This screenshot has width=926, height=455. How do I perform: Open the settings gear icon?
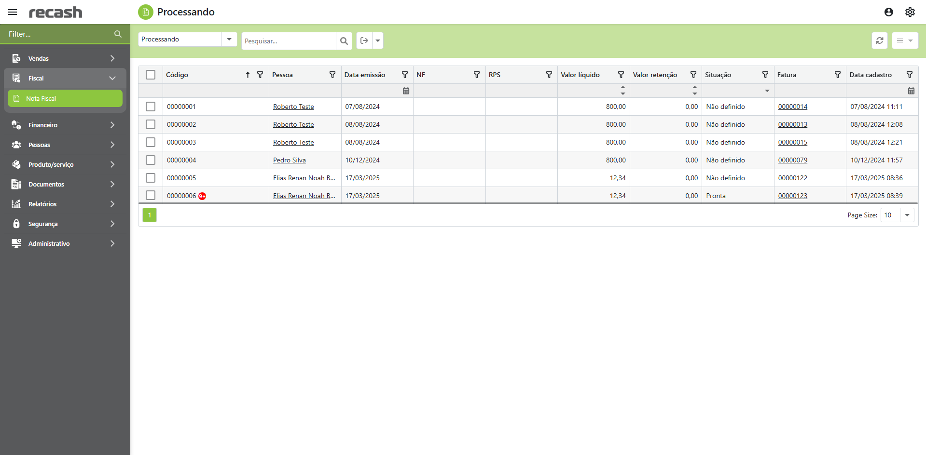[x=910, y=12]
